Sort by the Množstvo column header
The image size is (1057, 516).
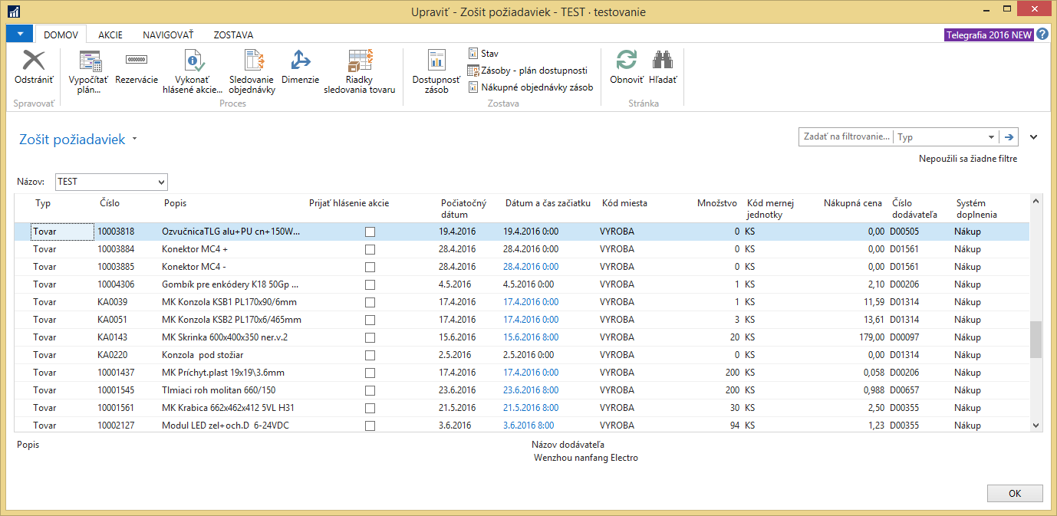[719, 203]
